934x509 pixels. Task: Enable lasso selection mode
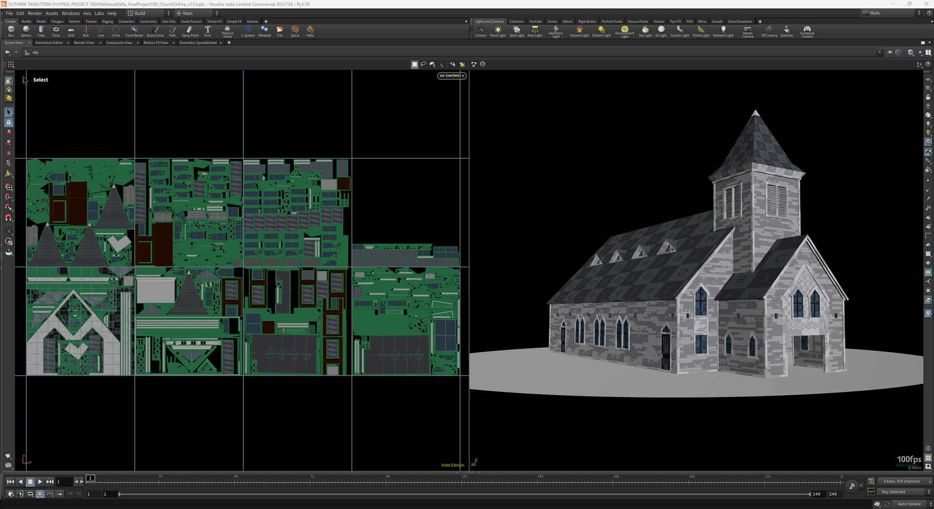coord(423,64)
